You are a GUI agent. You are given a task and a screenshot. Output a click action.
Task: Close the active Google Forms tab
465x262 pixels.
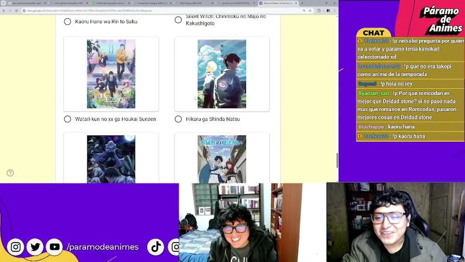pos(296,3)
